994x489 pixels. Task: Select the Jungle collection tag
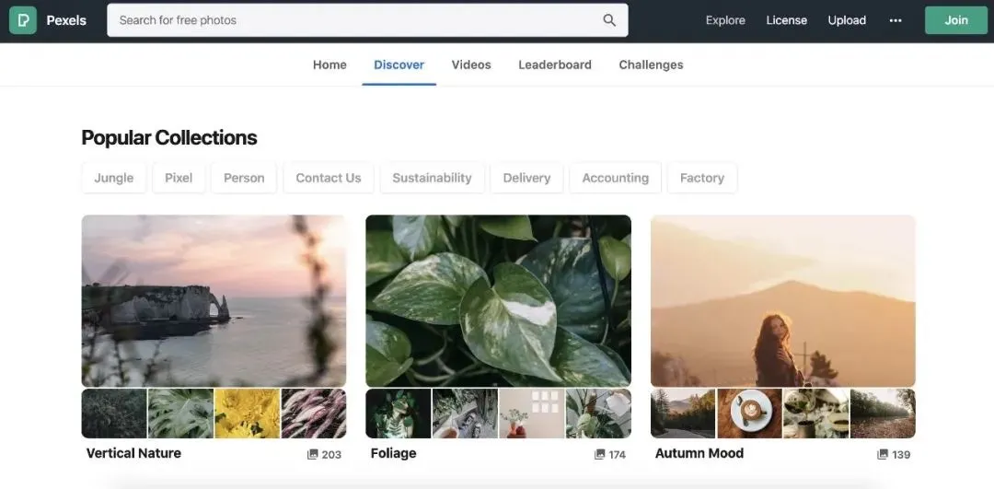pos(114,178)
